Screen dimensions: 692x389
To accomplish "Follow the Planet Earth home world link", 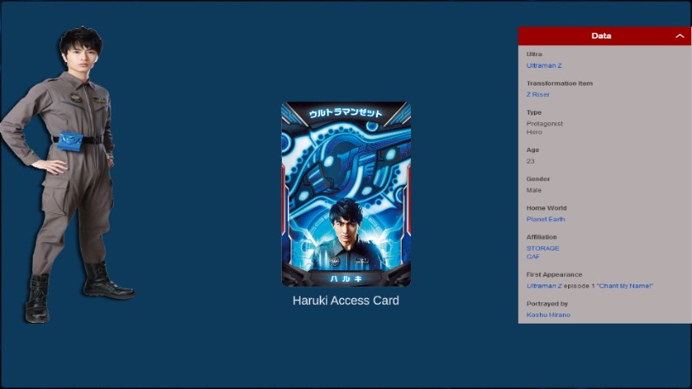I will (545, 219).
